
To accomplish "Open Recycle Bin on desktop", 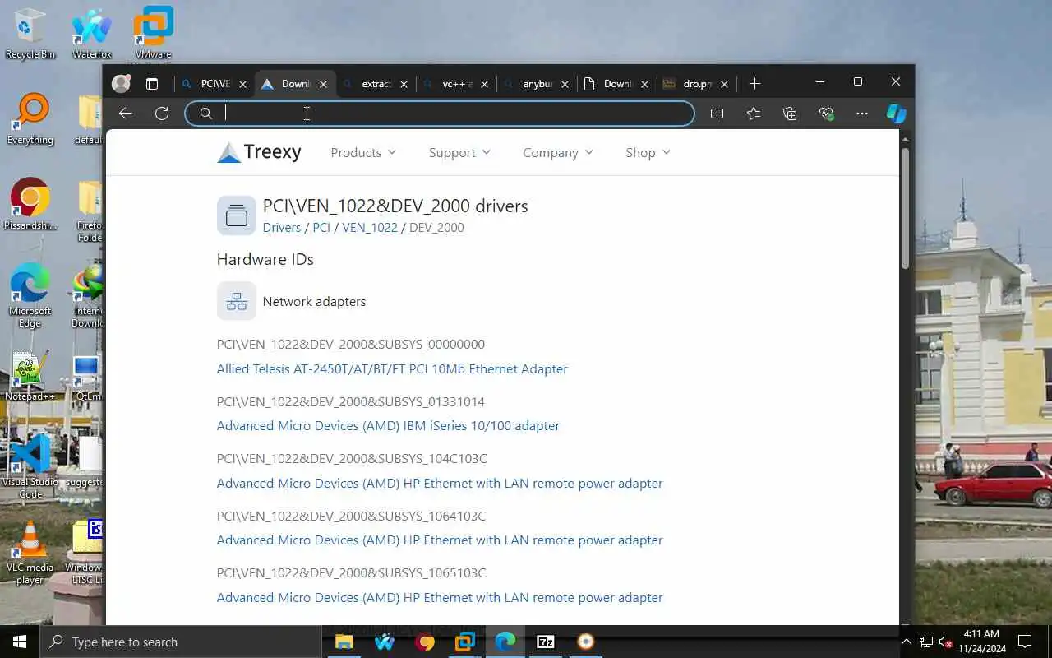I will tap(30, 35).
